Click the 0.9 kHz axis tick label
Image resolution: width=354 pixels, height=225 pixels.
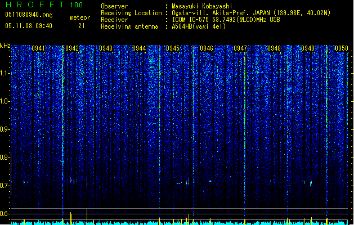tap(5, 129)
